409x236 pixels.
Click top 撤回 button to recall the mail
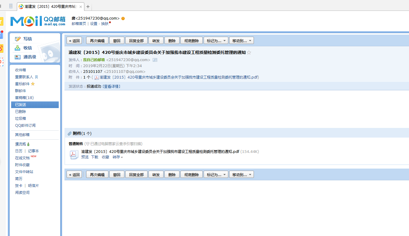point(117,41)
